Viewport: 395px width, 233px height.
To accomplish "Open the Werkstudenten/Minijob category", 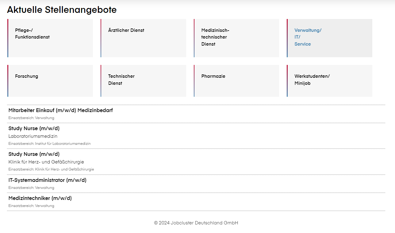I will 329,81.
